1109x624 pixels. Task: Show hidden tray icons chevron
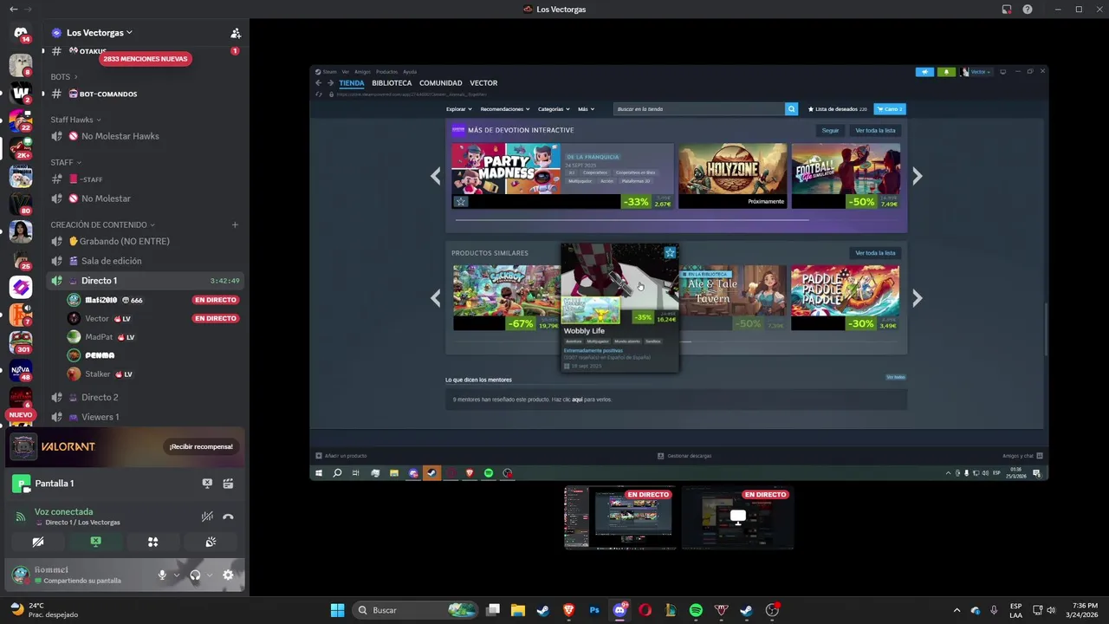coord(957,610)
